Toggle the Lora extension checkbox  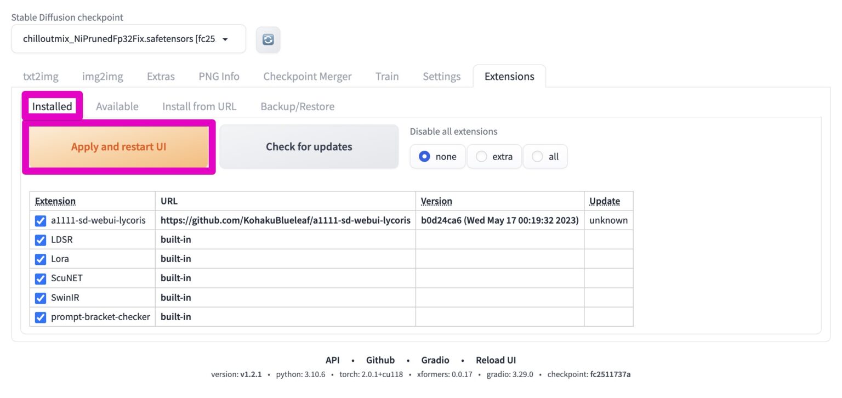coord(40,259)
